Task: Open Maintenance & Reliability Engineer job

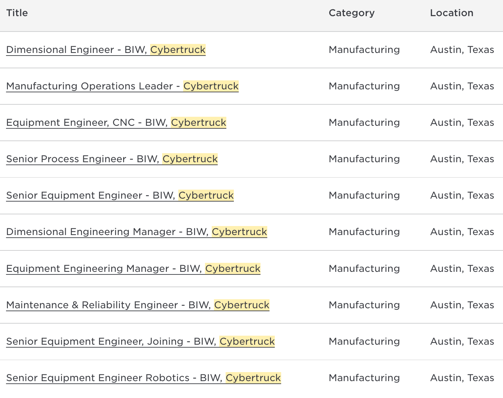Action: (x=138, y=305)
